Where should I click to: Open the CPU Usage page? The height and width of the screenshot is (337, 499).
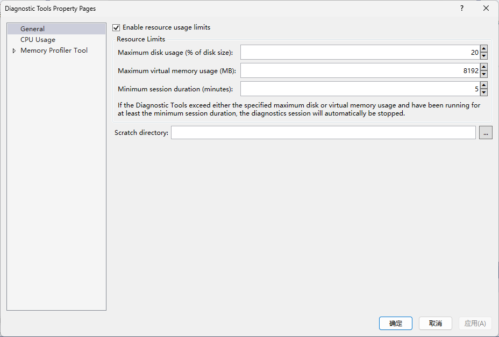tap(38, 40)
